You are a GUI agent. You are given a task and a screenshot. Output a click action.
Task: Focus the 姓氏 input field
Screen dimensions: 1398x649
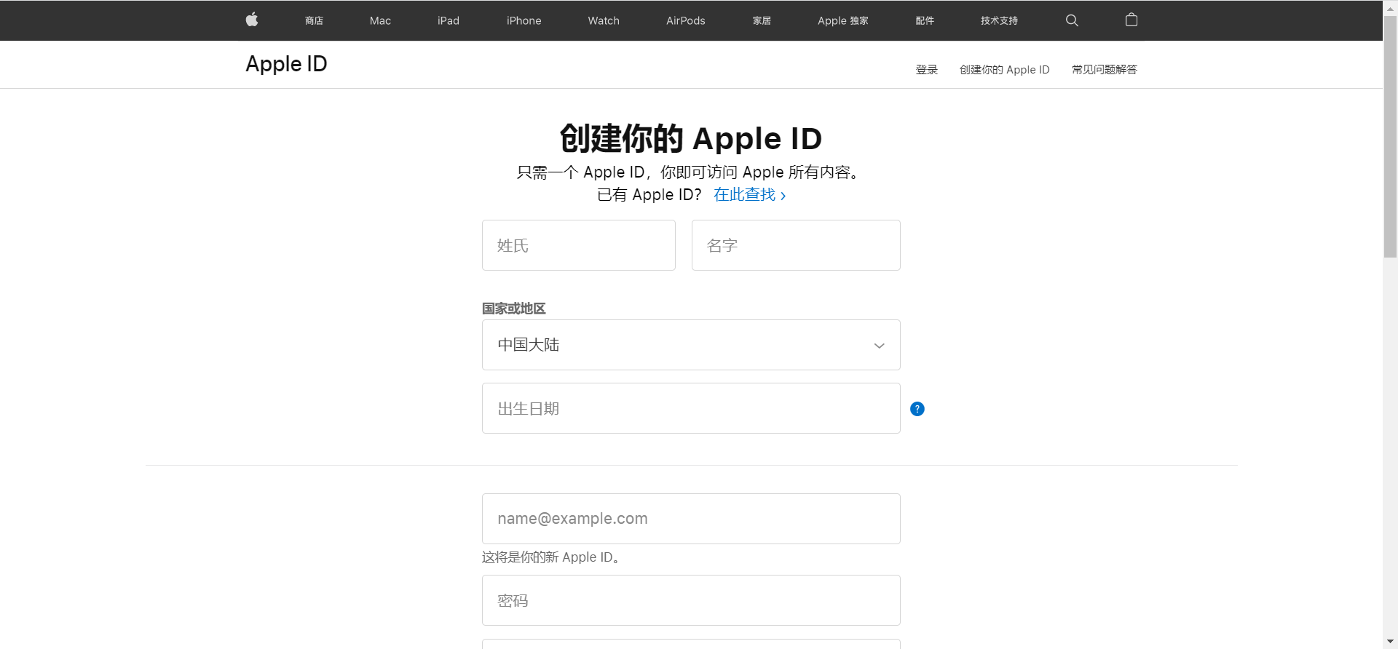click(x=579, y=245)
